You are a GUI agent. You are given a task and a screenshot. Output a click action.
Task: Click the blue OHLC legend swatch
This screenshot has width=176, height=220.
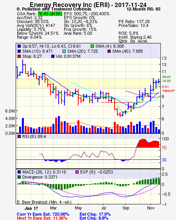point(19,46)
